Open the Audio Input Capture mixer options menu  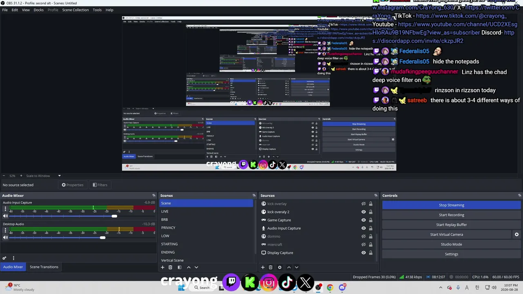(x=5, y=208)
